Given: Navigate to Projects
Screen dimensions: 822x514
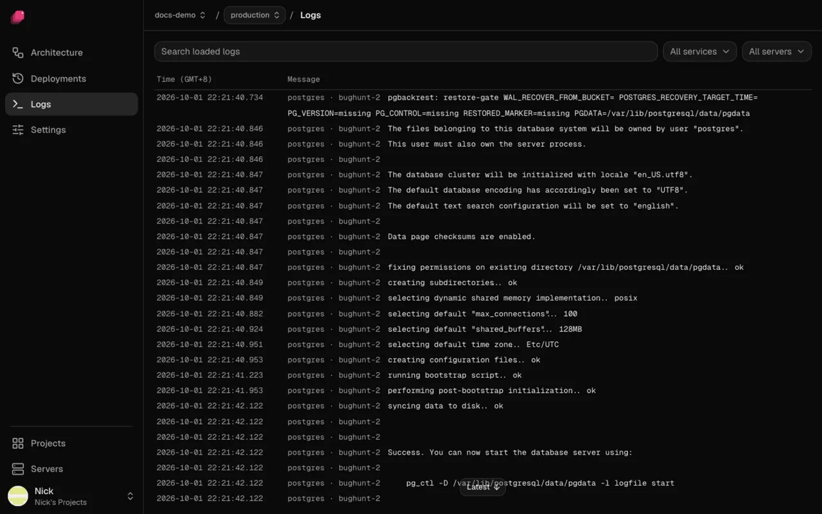Looking at the screenshot, I should [71, 443].
